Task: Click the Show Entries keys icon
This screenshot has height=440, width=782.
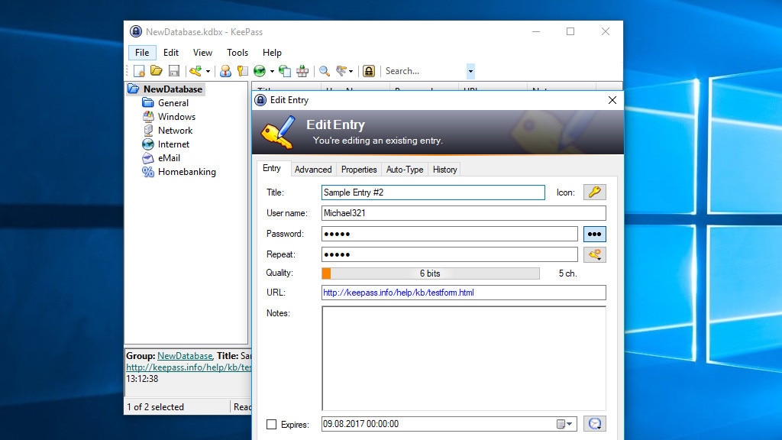Action: 341,71
